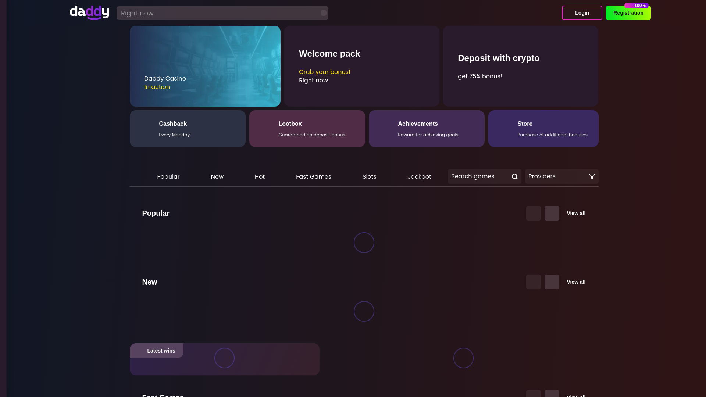Select the Slots tab
Screen dimensions: 706x397
click(x=370, y=176)
